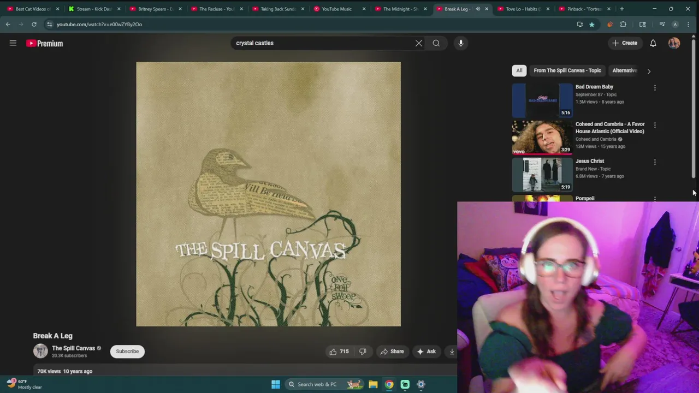The height and width of the screenshot is (393, 699).
Task: Close the Break A Leg tab
Action: pos(487,9)
